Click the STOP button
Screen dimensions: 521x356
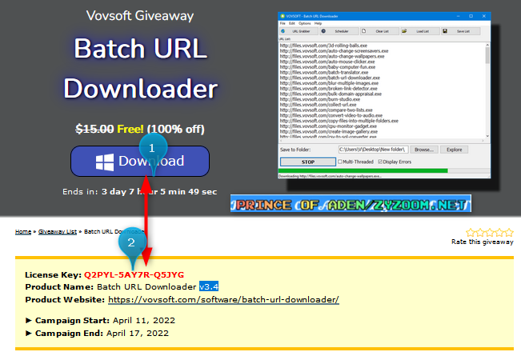pyautogui.click(x=308, y=162)
